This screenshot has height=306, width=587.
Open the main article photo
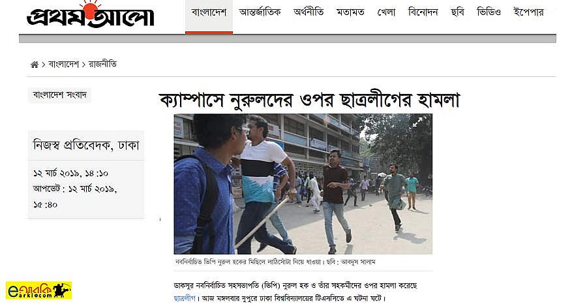coord(303,184)
